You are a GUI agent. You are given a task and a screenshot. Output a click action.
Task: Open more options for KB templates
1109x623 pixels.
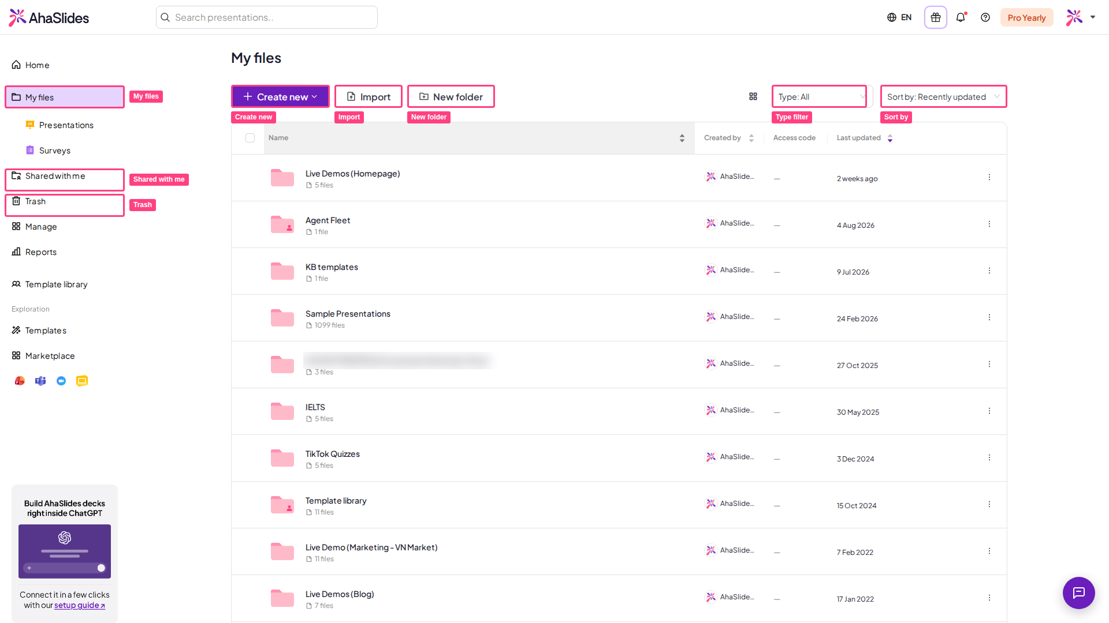989,271
